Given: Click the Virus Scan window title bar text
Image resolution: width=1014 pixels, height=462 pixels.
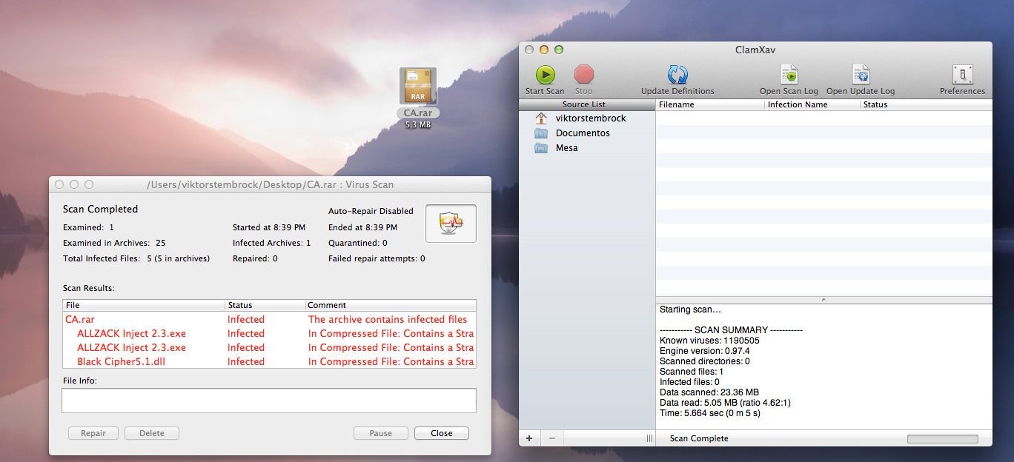Looking at the screenshot, I should point(271,184).
